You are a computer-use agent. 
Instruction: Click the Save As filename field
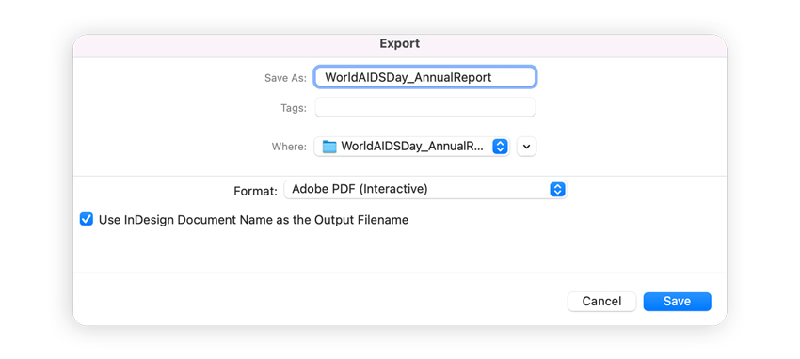425,77
